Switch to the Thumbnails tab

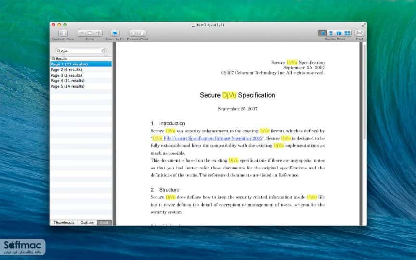pos(64,222)
